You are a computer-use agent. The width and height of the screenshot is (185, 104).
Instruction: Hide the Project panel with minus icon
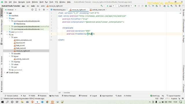coord(47,10)
